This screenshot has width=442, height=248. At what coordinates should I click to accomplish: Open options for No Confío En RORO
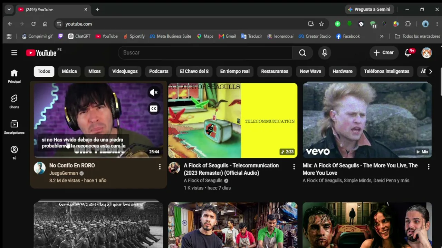coord(160,167)
